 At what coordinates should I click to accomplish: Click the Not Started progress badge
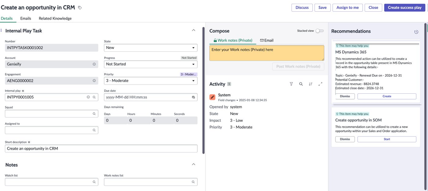(x=189, y=58)
